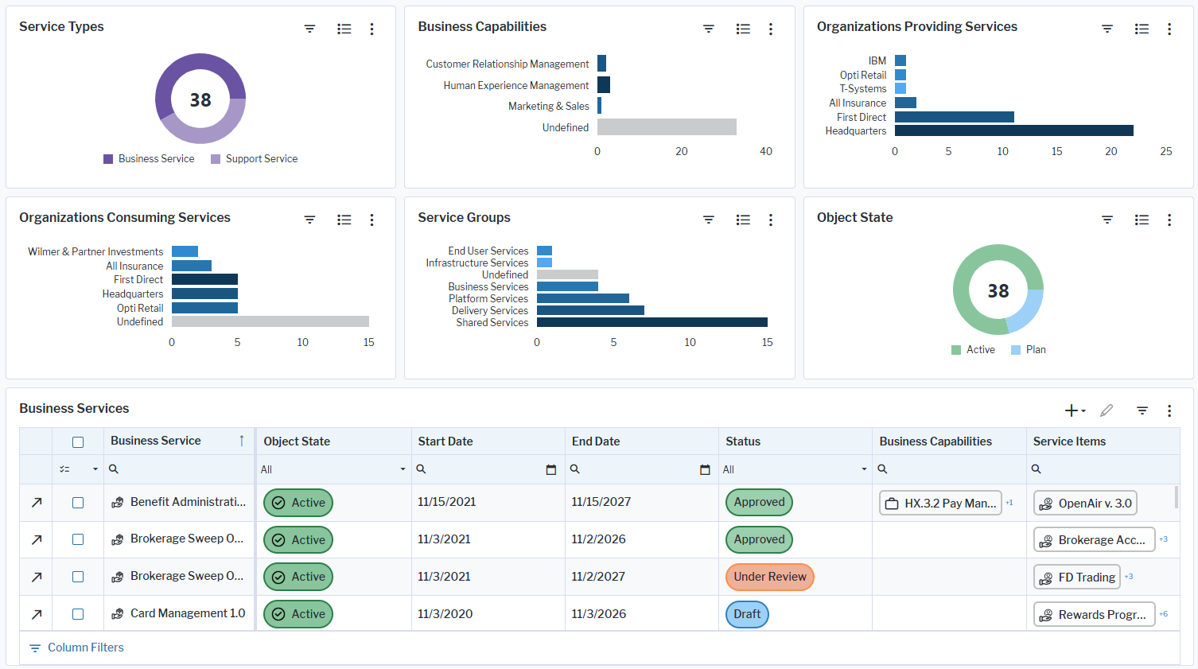Toggle the select-all checkbox in table header
This screenshot has height=669, width=1198.
[78, 442]
